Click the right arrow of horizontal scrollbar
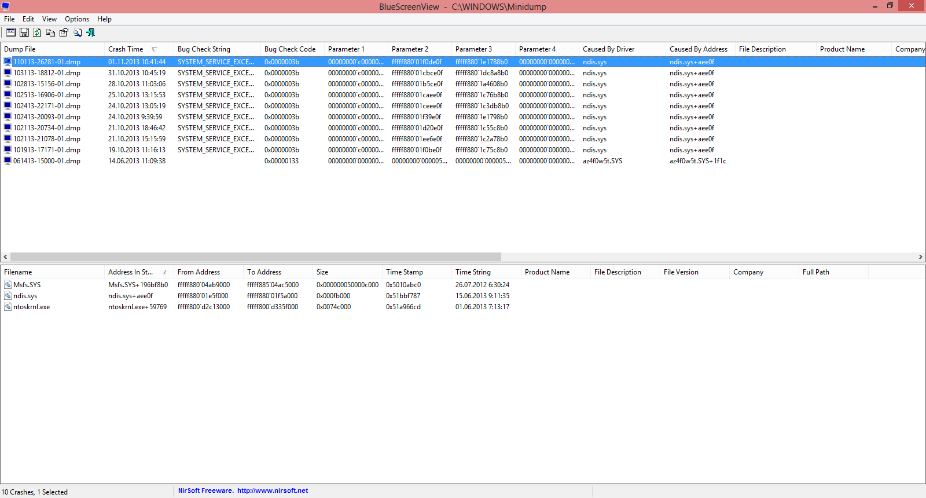The width and height of the screenshot is (926, 498). click(920, 257)
